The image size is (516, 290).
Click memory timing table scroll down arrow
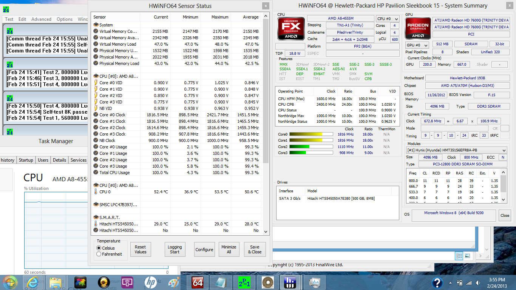[504, 200]
